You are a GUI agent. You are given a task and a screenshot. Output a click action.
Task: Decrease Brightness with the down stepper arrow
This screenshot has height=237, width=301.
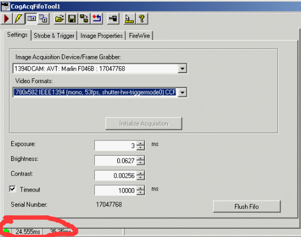click(141, 163)
